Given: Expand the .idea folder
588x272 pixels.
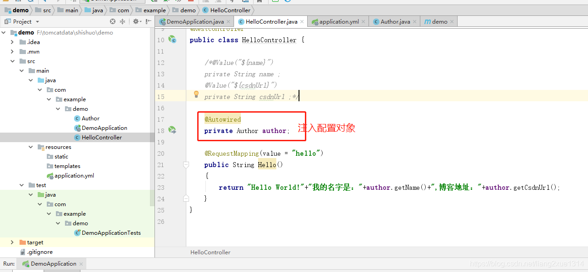Looking at the screenshot, I should pyautogui.click(x=13, y=42).
